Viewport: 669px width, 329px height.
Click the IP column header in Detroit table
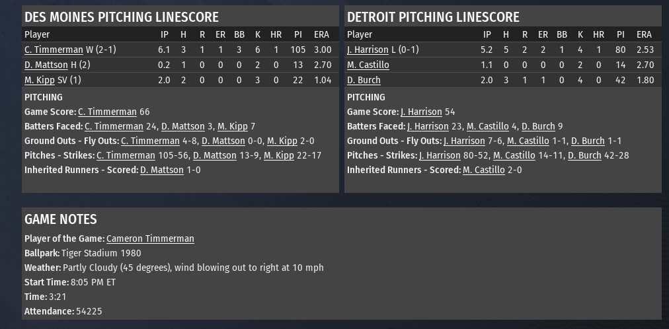click(487, 34)
